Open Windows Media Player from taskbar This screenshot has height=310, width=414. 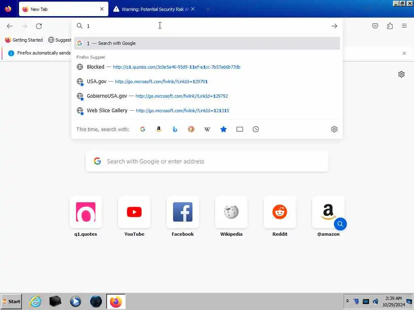(76, 301)
